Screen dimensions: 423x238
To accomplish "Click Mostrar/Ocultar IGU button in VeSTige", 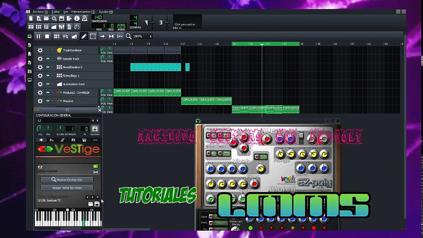I will tap(67, 180).
